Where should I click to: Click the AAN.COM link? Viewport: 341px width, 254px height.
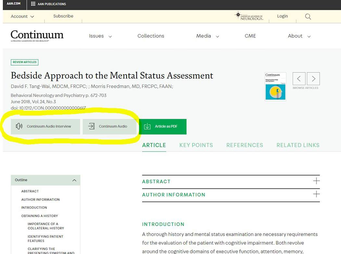(14, 4)
